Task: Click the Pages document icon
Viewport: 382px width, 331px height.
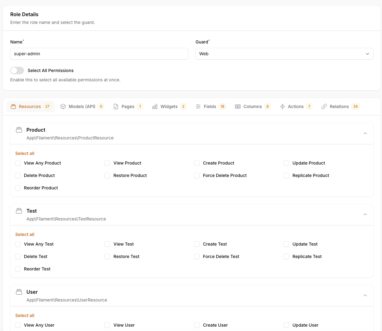Action: point(116,107)
